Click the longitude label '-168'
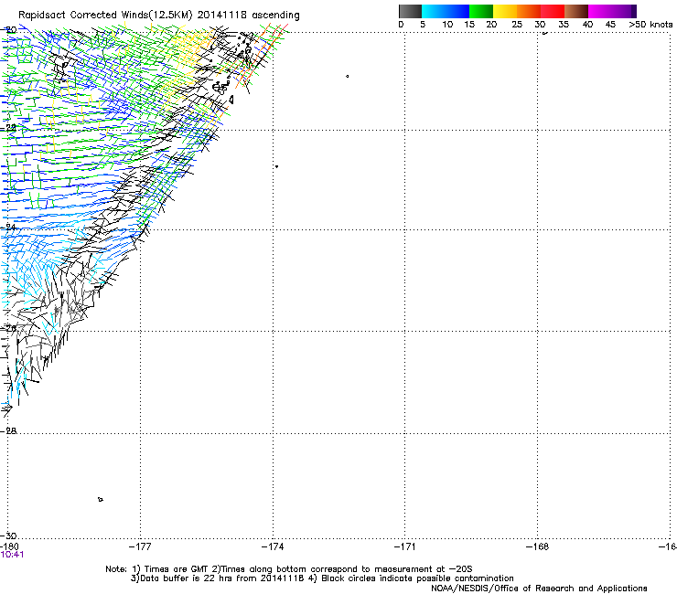 pyautogui.click(x=538, y=546)
